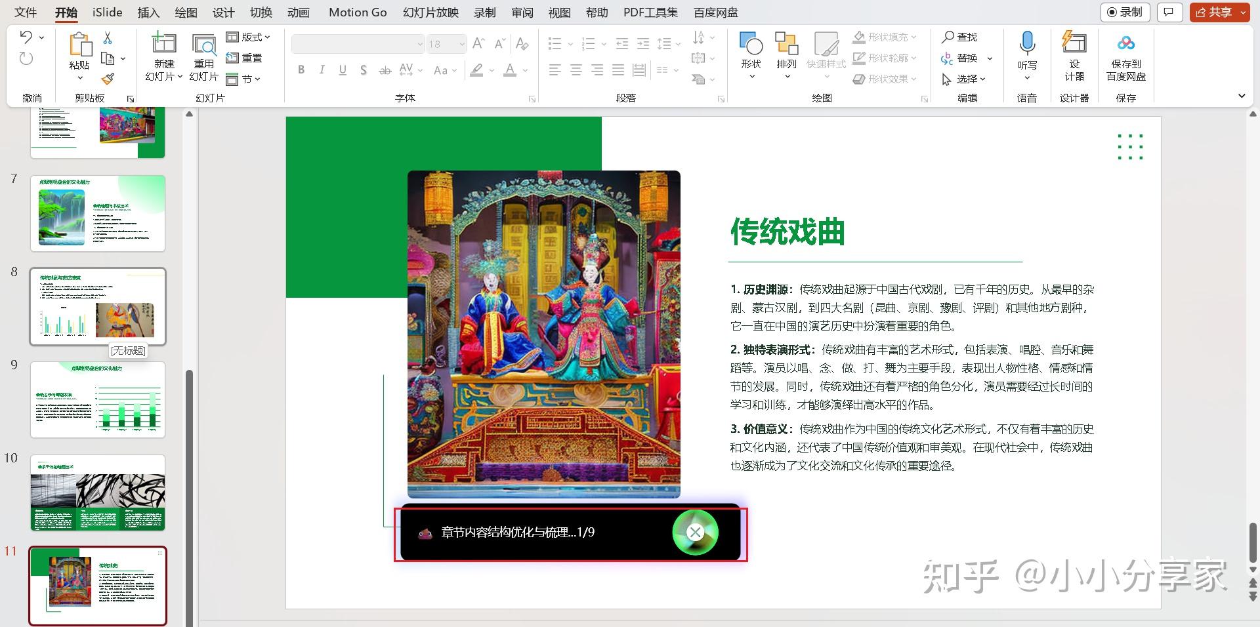Click the vertical scrollbar of the thumbnail pane

(x=190, y=498)
